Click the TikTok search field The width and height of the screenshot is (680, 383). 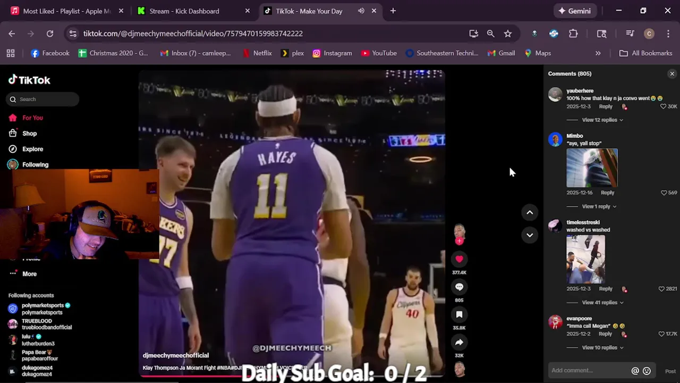[44, 99]
